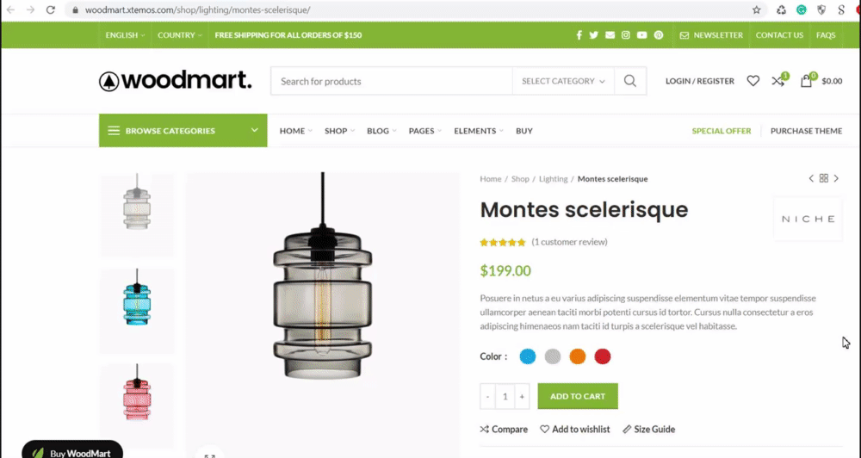Open the YouTube social icon
This screenshot has height=458, width=861.
pyautogui.click(x=642, y=35)
